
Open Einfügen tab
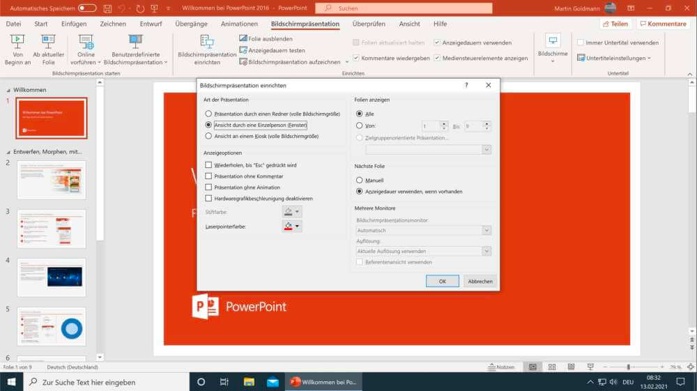click(74, 24)
